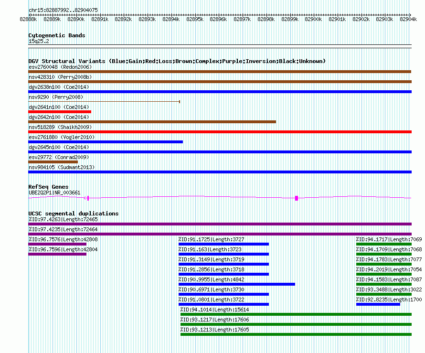425x353 pixels.
Task: Click the 15q25.2 band label
Action: (39, 41)
